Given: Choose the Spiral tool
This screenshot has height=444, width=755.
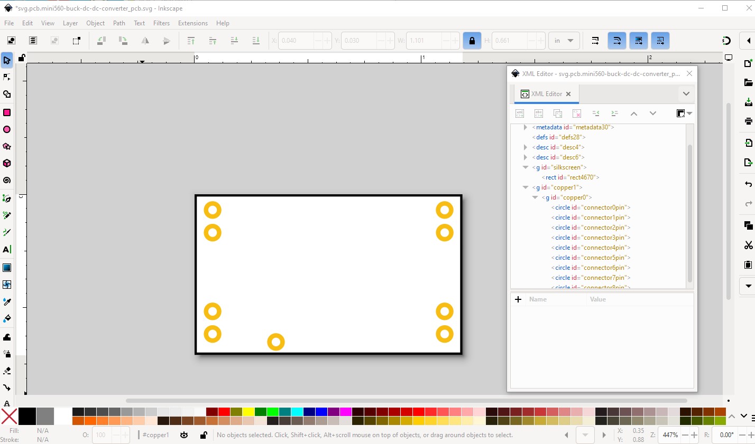Looking at the screenshot, I should pyautogui.click(x=7, y=180).
